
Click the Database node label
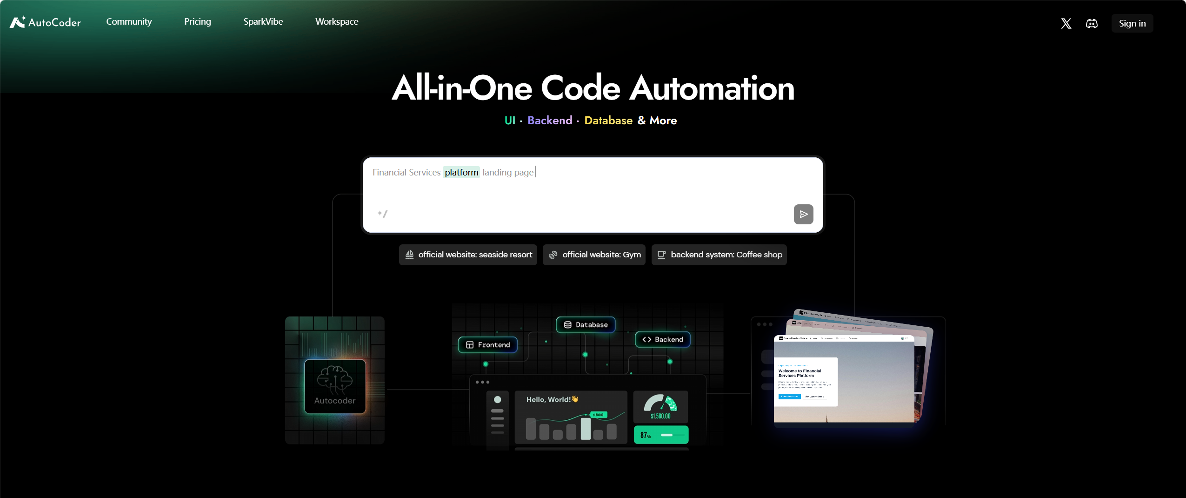tap(586, 324)
